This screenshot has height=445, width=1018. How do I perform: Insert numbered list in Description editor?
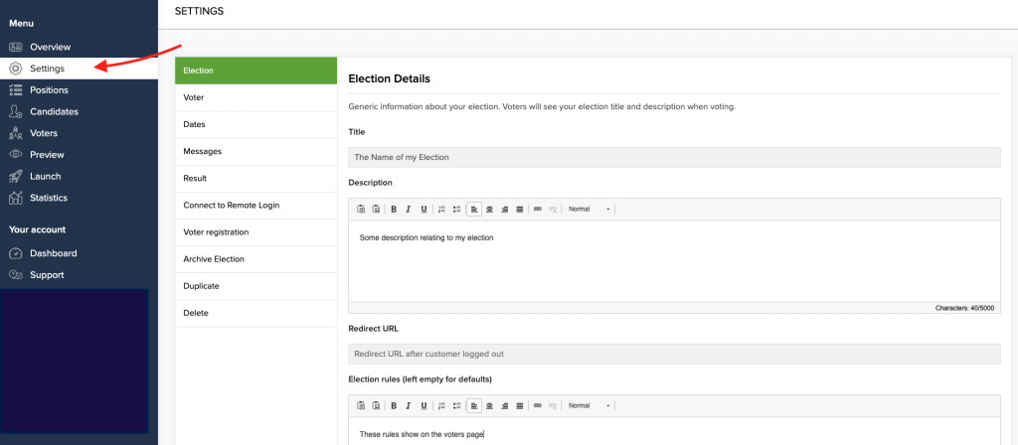point(441,209)
